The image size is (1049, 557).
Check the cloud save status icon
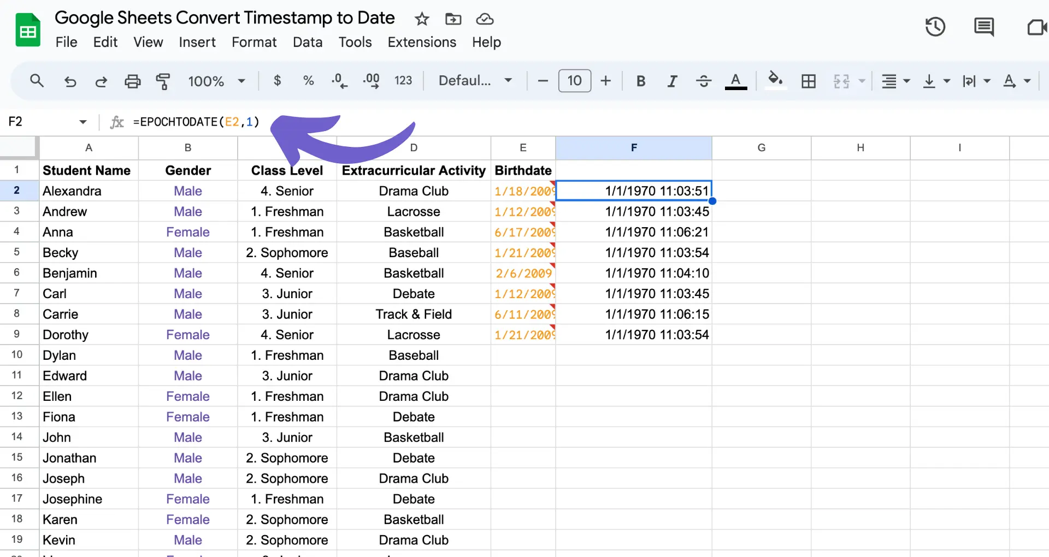click(x=485, y=19)
